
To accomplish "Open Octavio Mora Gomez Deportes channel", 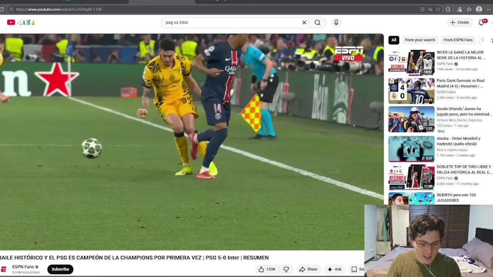I will [459, 120].
